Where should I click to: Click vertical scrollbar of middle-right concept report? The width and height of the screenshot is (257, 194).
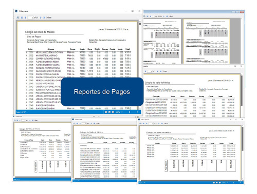pos(242,91)
